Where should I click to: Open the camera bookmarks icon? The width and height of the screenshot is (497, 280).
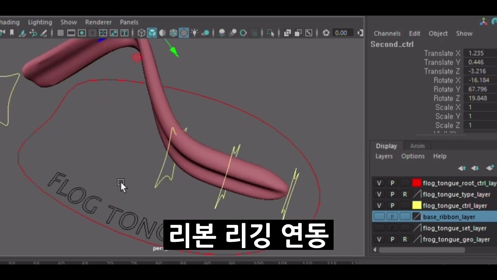287,33
